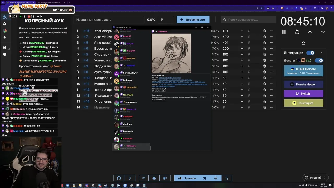Image resolution: width=334 pixels, height=188 pixels.
Task: Select participant airmorgue in the list
Action: click(131, 103)
